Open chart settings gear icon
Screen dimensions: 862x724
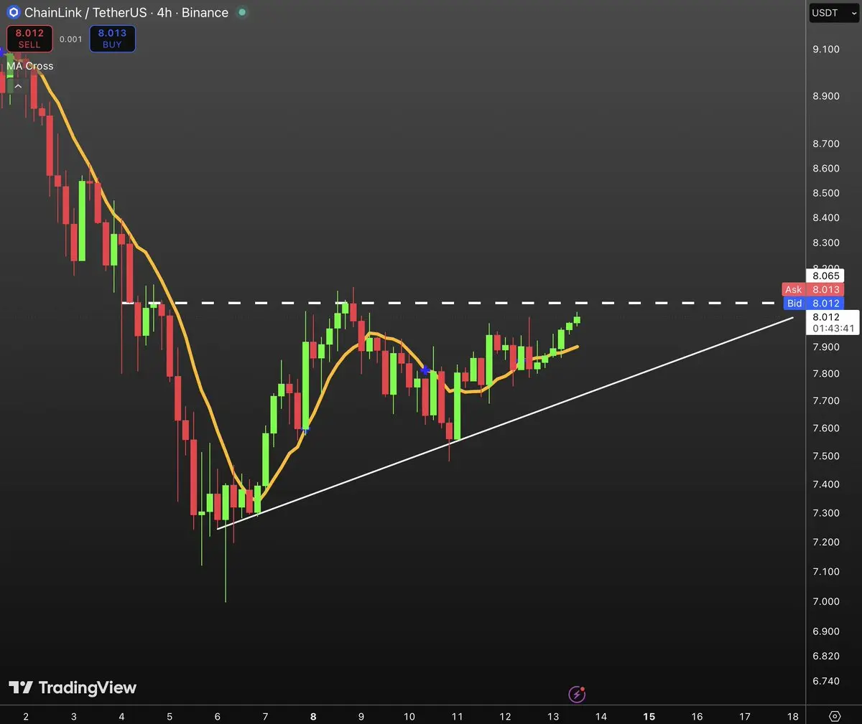[x=834, y=716]
